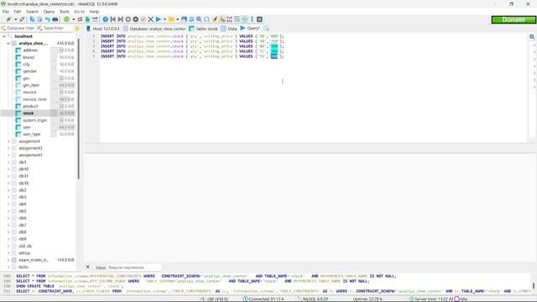Click the load SQL file folder icon
The width and height of the screenshot is (537, 302).
[171, 19]
